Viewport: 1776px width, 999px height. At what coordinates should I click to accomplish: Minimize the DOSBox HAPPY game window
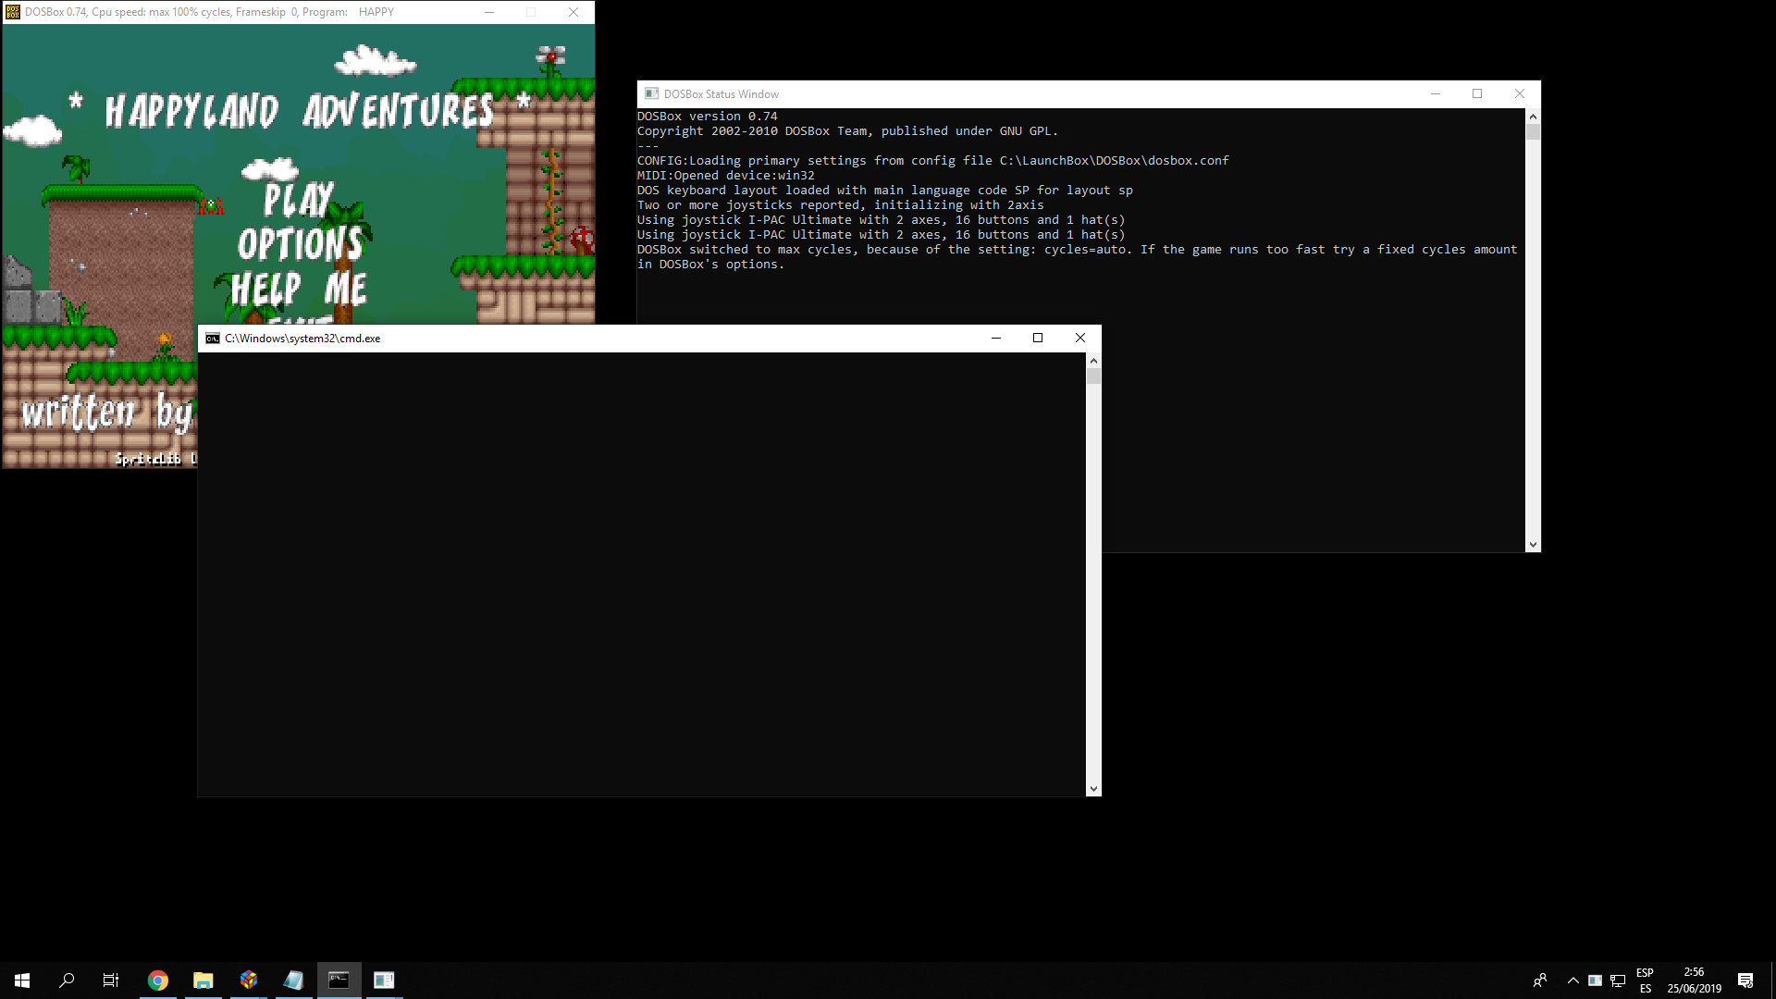click(x=489, y=12)
